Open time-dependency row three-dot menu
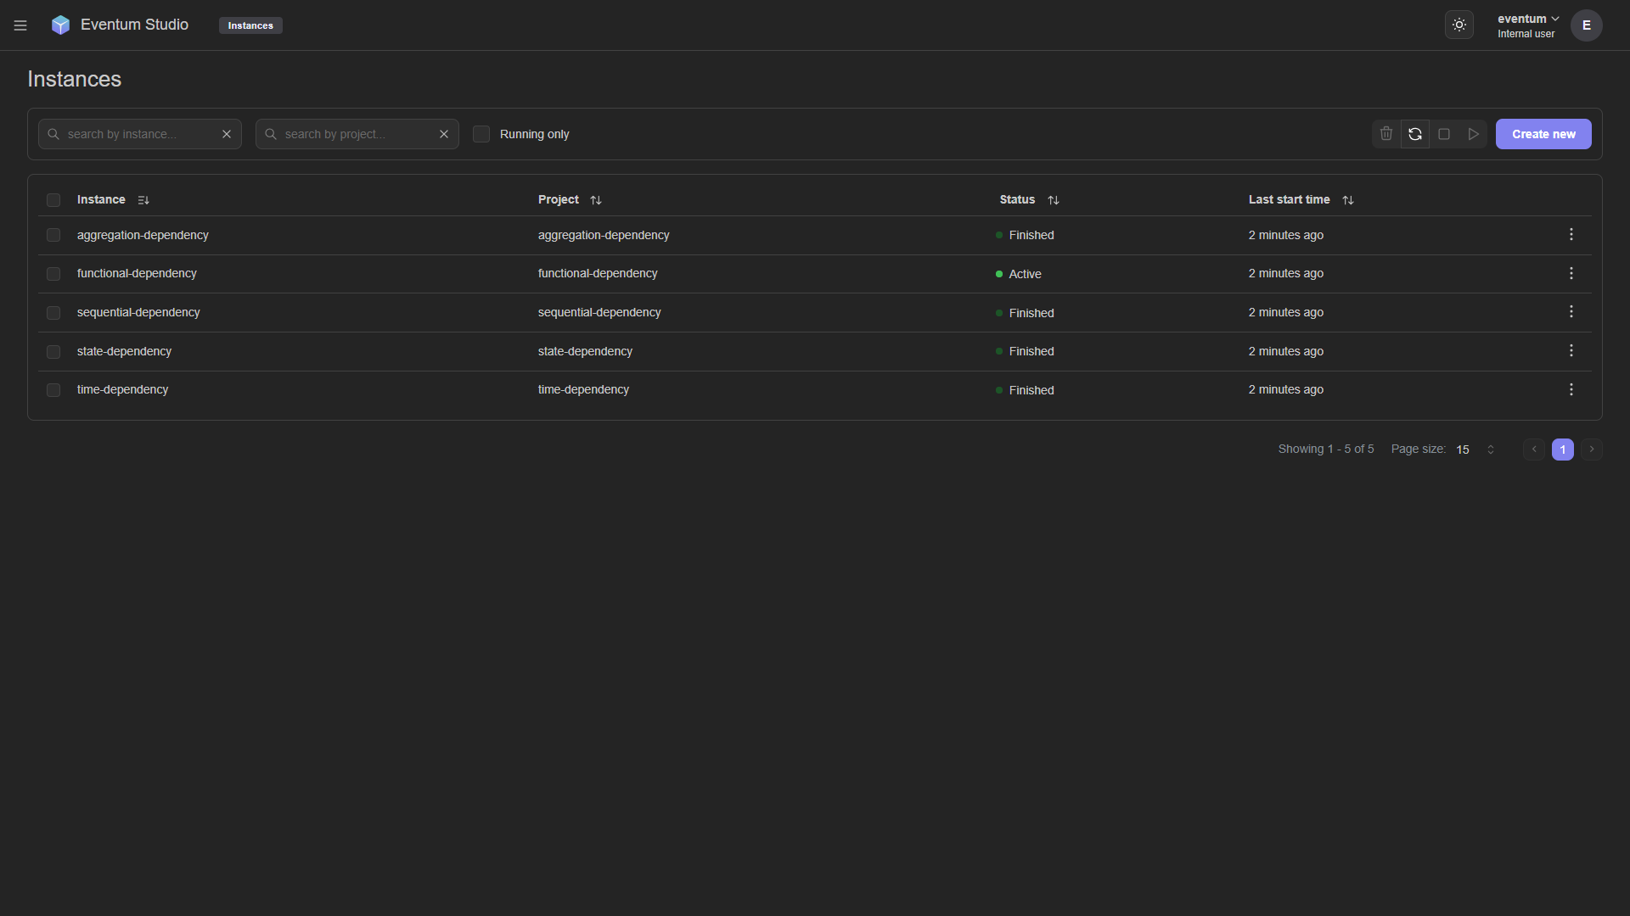 pos(1571,389)
